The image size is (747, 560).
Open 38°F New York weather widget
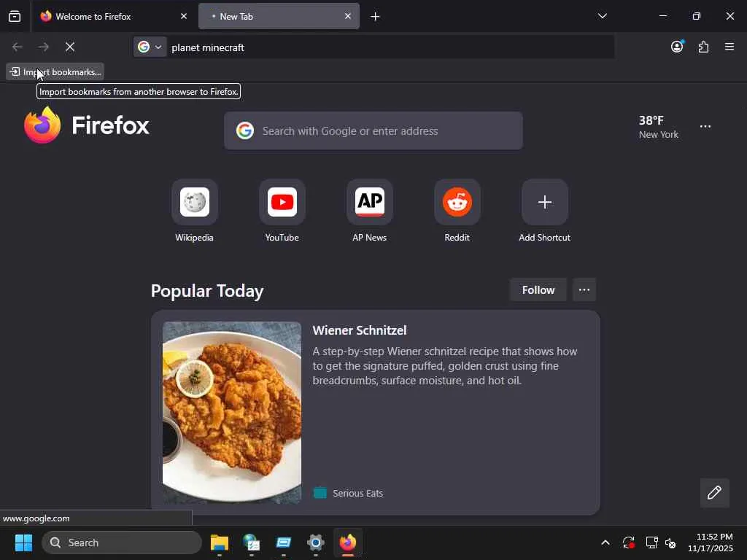(x=659, y=127)
